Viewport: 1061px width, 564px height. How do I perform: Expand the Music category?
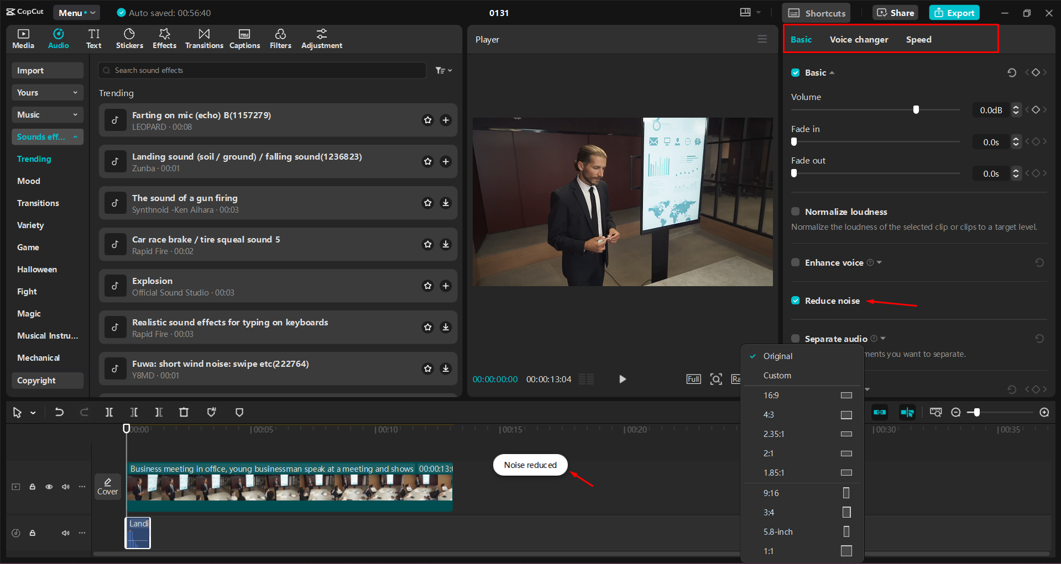coord(47,114)
